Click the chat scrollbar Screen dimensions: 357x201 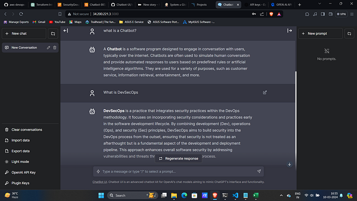296,120
